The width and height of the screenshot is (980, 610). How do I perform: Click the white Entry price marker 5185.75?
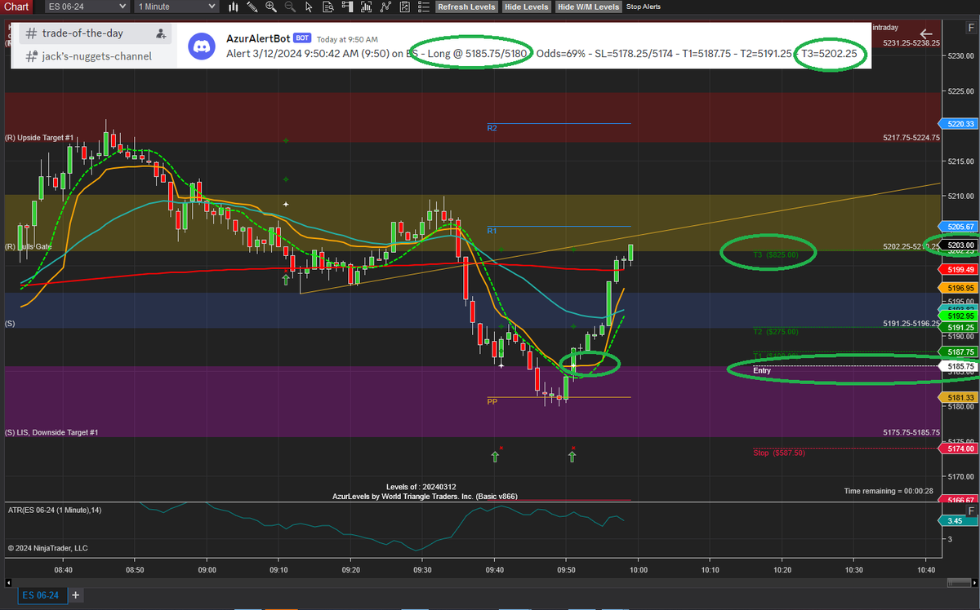(960, 367)
